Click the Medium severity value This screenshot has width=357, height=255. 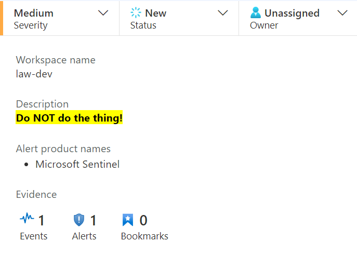tap(34, 13)
